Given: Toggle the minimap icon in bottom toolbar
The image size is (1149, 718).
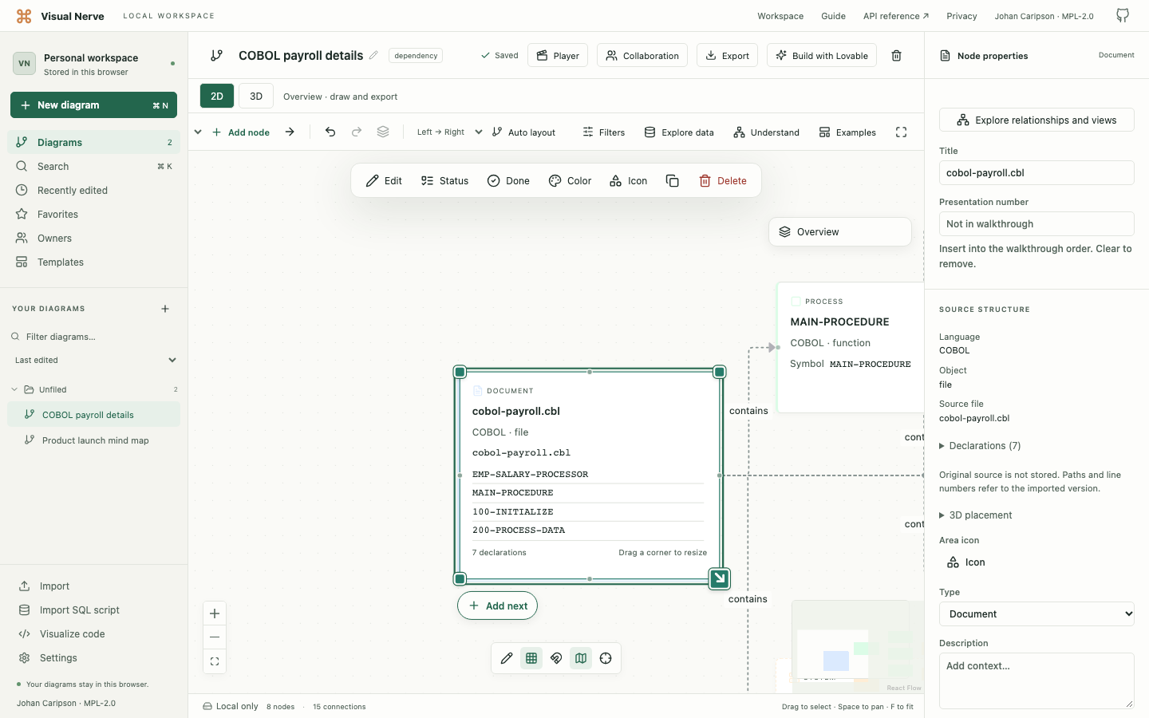Looking at the screenshot, I should 581,658.
